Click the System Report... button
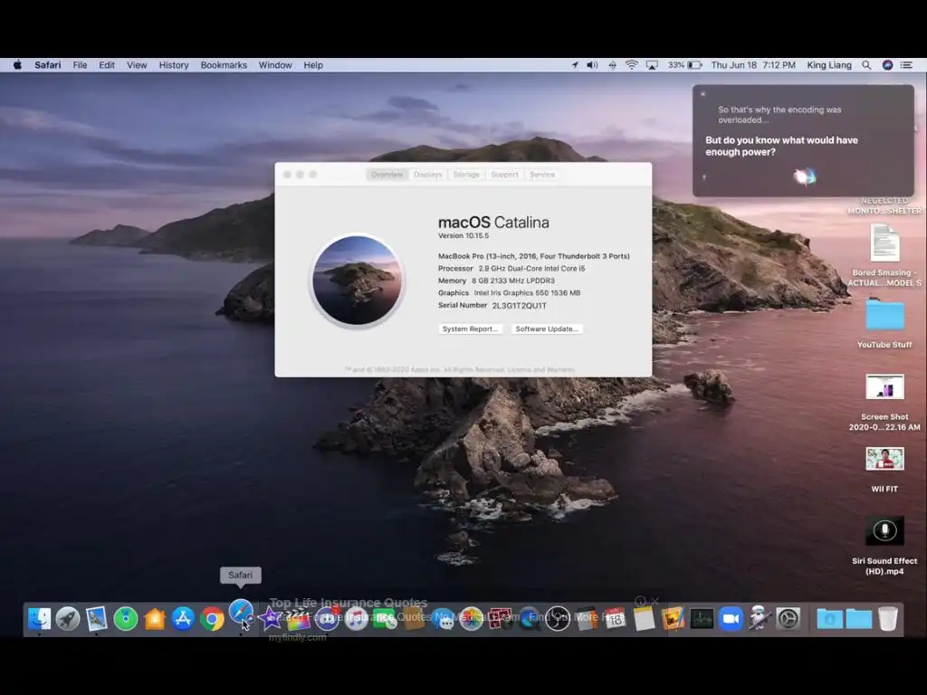This screenshot has height=695, width=927. coord(471,328)
